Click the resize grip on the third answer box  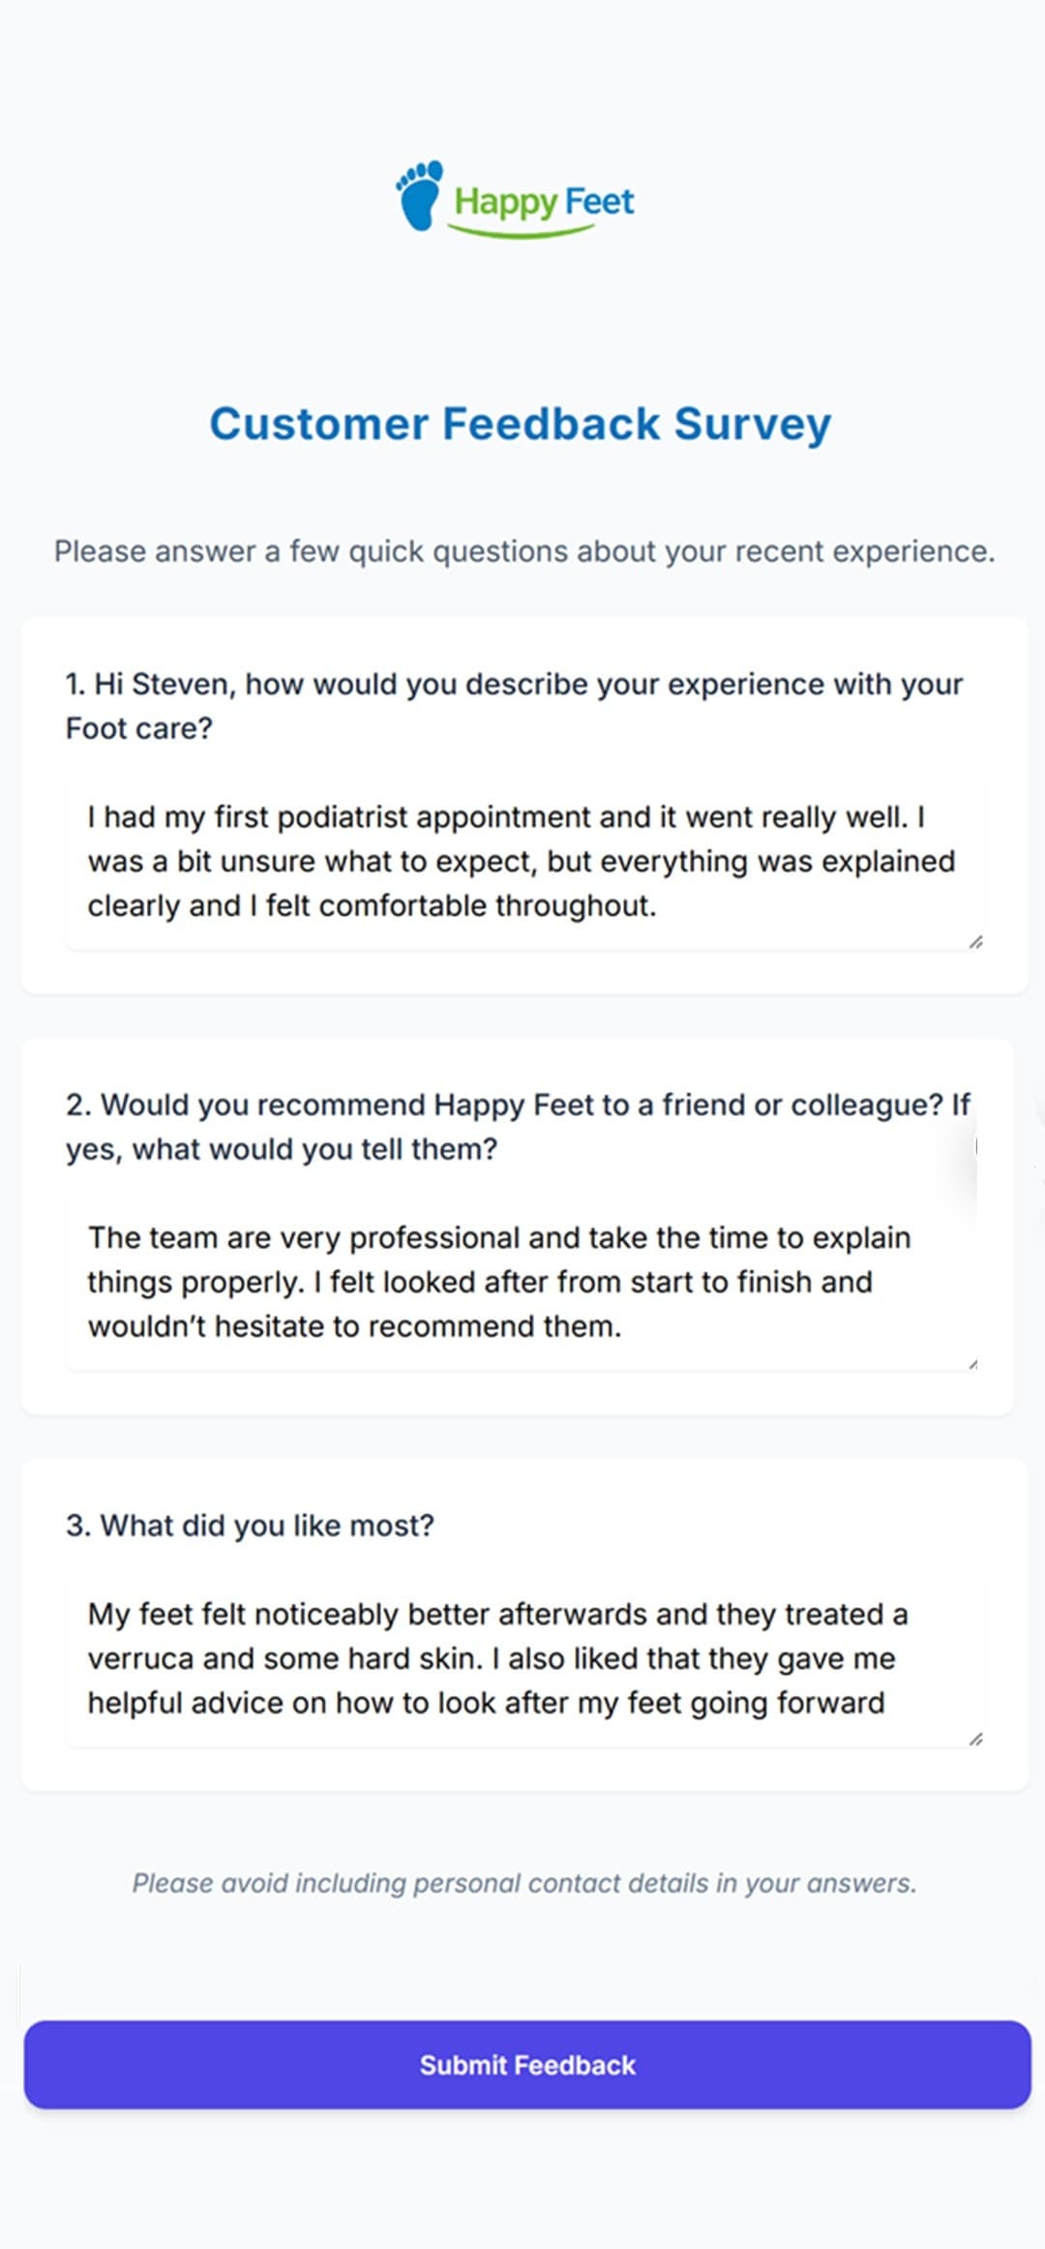pos(978,1738)
